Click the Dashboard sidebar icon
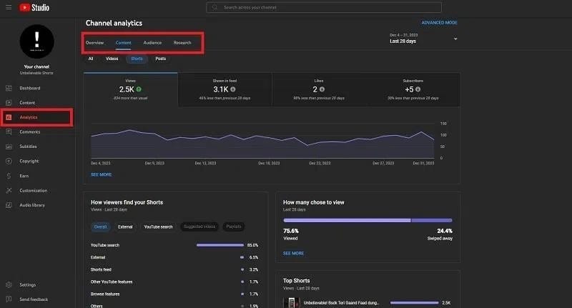Image resolution: width=572 pixels, height=308 pixels. coord(9,88)
